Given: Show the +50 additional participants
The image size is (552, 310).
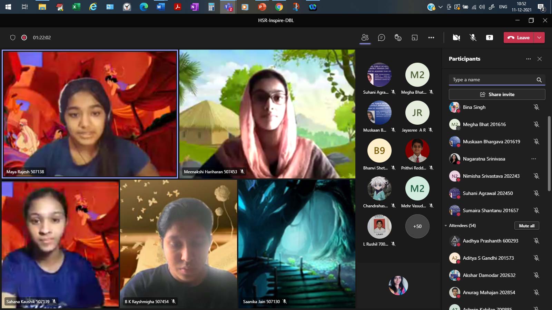Looking at the screenshot, I should pyautogui.click(x=417, y=226).
